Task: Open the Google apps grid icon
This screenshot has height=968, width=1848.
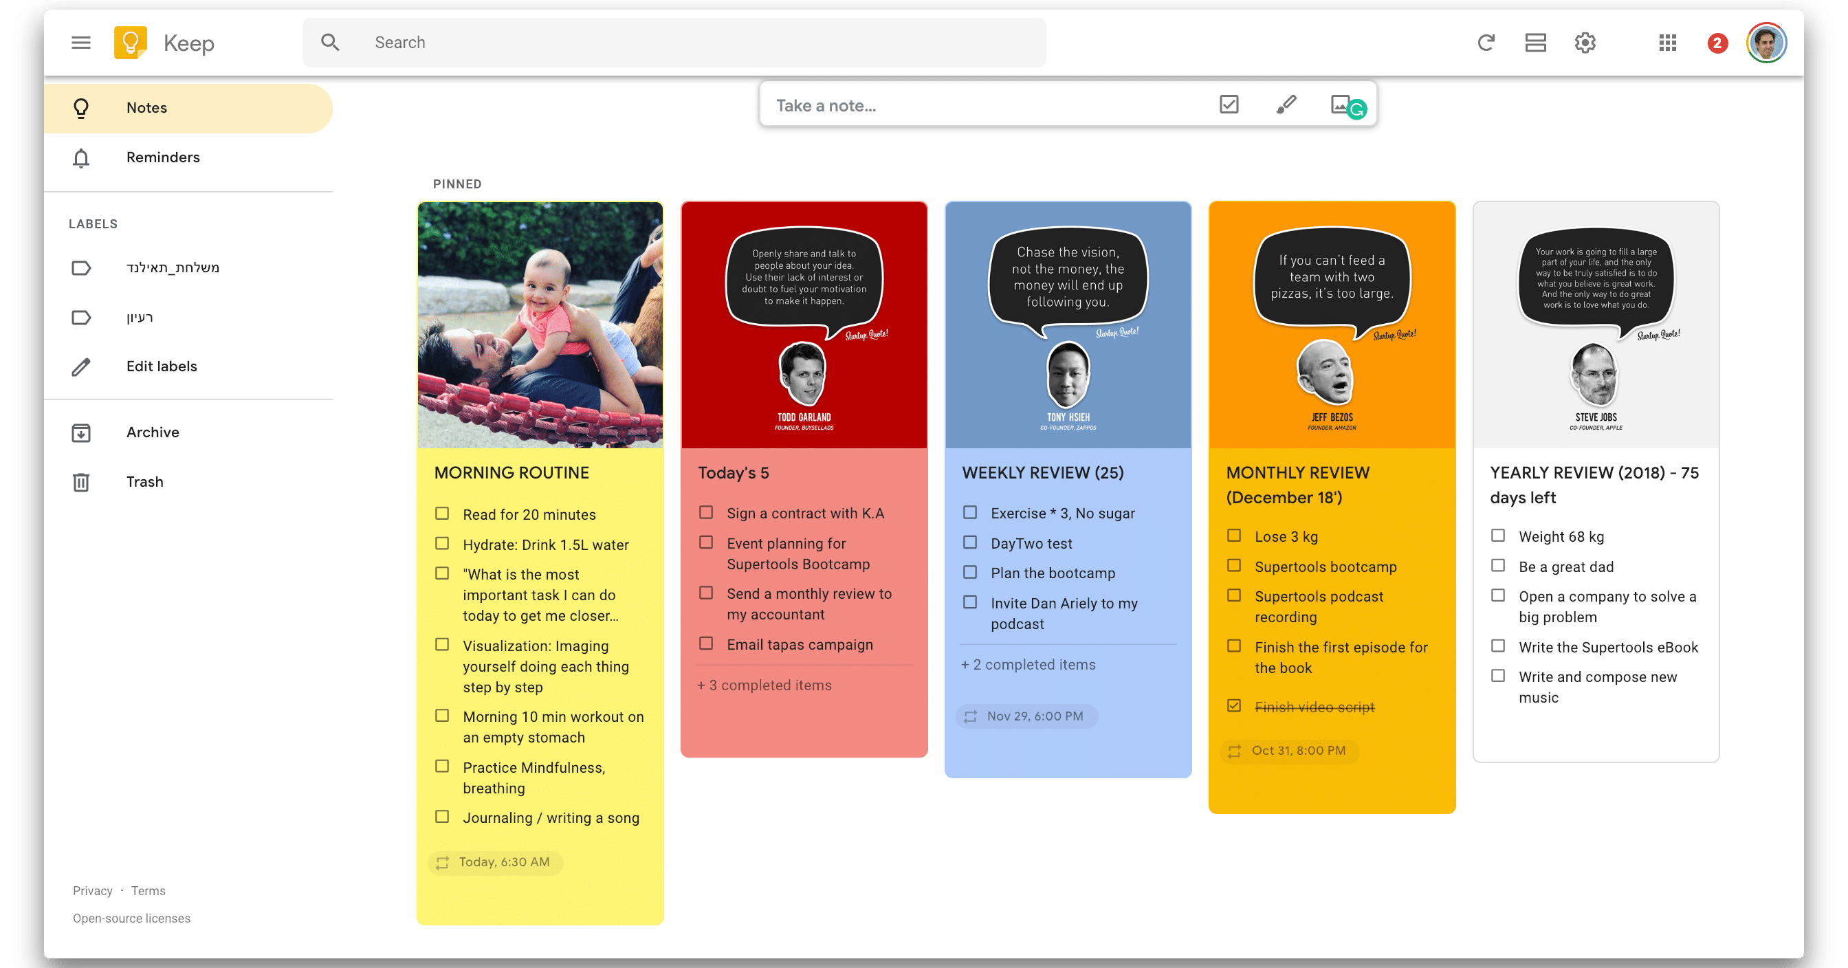Action: [1667, 43]
